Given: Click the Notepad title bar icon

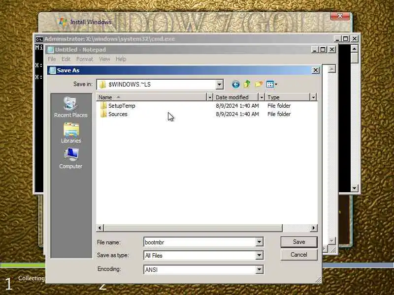Looking at the screenshot, I should (x=51, y=50).
